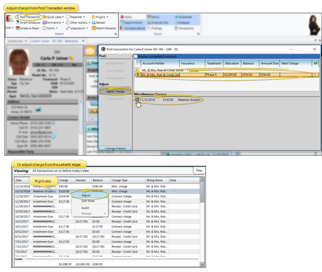Select the 11/12/2018 Retainer charge checkbox
The width and height of the screenshot is (322, 272).
pyautogui.click(x=137, y=100)
